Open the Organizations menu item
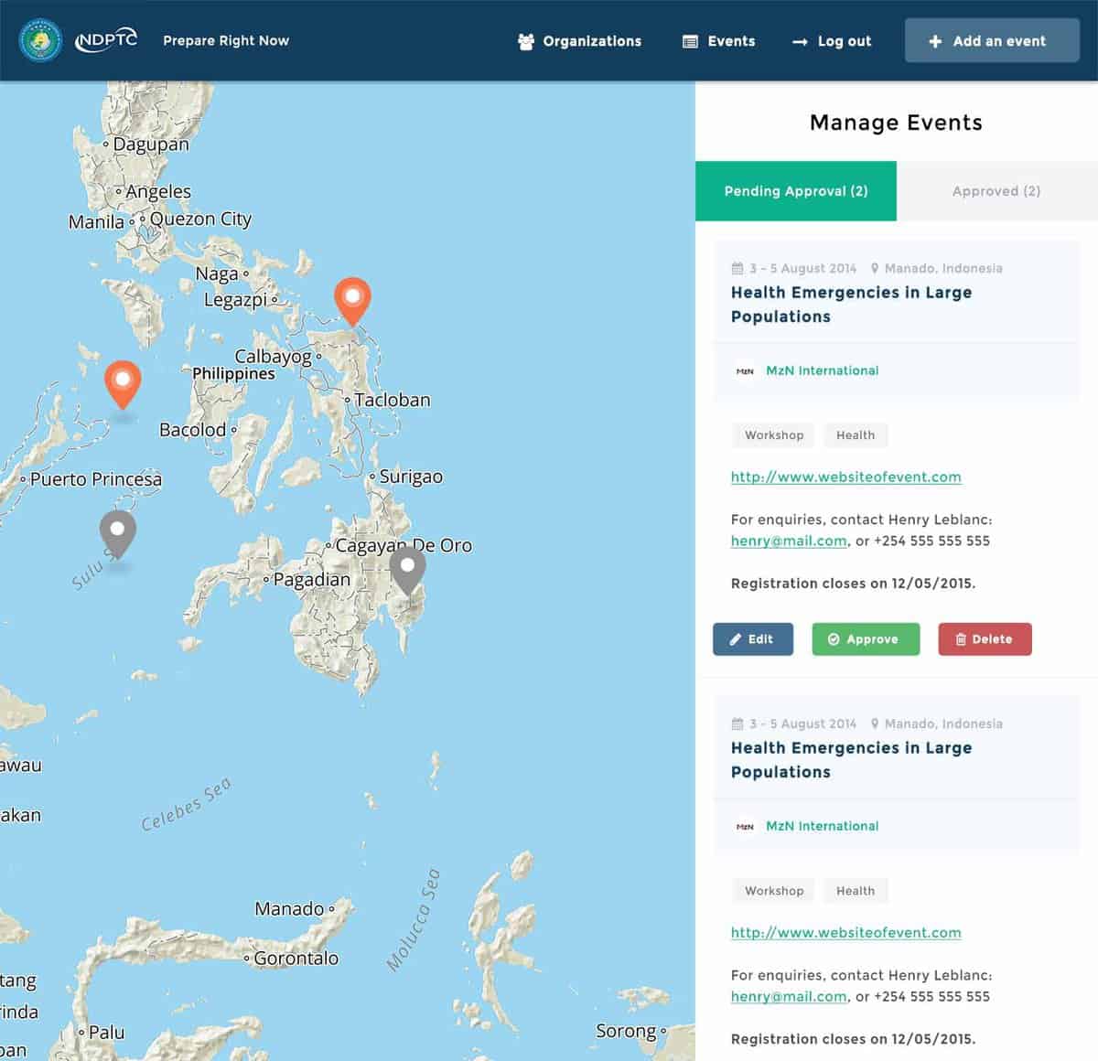Image resolution: width=1098 pixels, height=1061 pixels. tap(579, 41)
